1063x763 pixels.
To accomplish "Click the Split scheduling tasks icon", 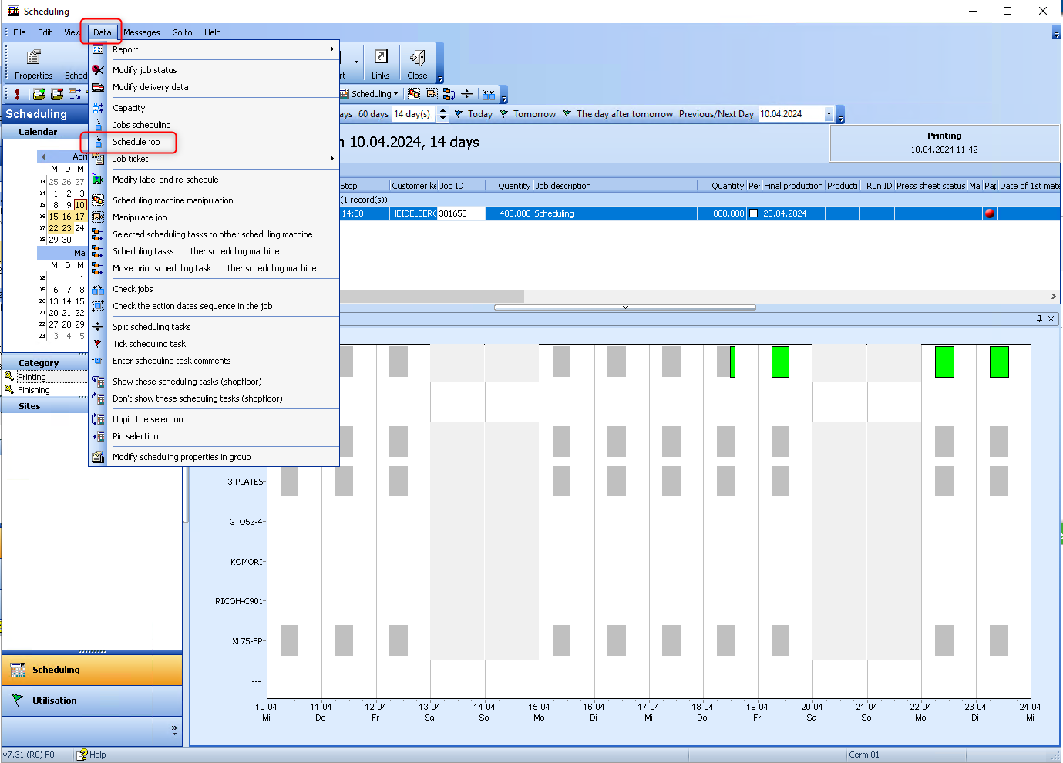I will click(98, 327).
